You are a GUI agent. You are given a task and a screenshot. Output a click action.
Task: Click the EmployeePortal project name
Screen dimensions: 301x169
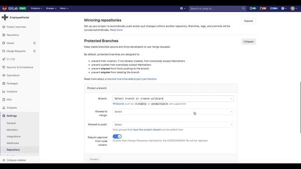click(x=19, y=17)
